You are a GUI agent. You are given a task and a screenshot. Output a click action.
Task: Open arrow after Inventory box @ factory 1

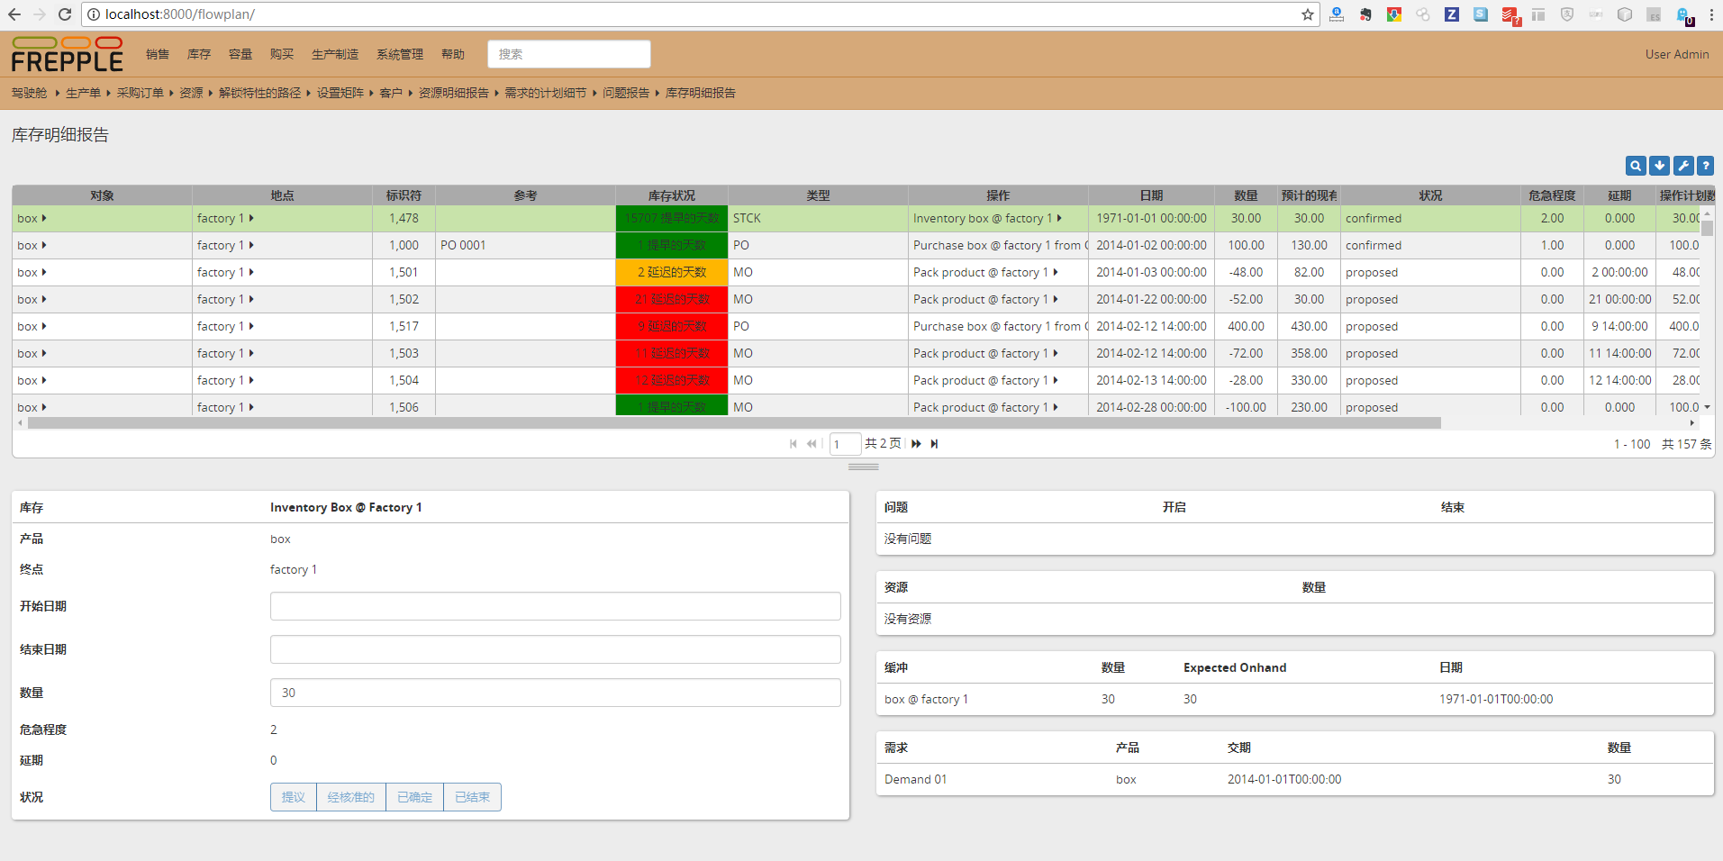pyautogui.click(x=1059, y=219)
